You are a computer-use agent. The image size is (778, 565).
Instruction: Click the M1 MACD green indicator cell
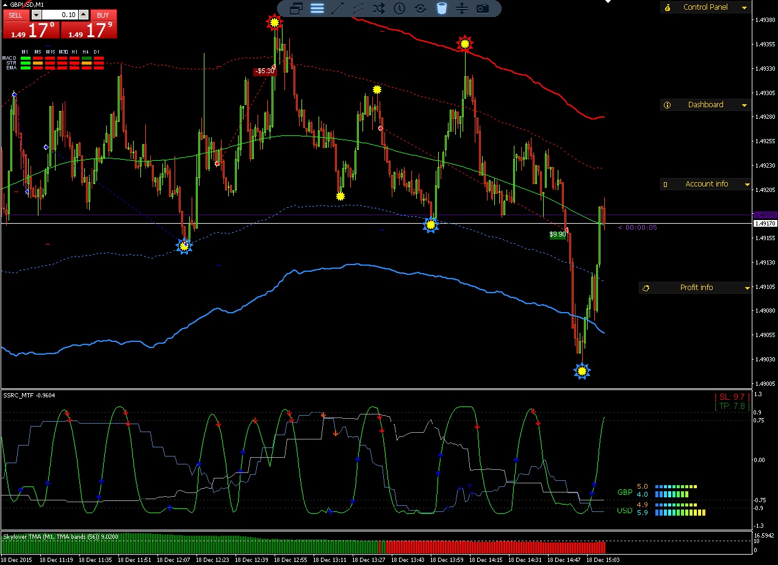tap(25, 58)
